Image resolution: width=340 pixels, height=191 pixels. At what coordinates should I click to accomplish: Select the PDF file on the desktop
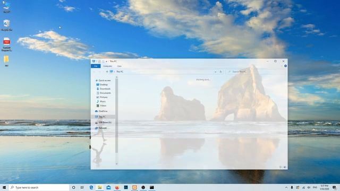[x=6, y=45]
